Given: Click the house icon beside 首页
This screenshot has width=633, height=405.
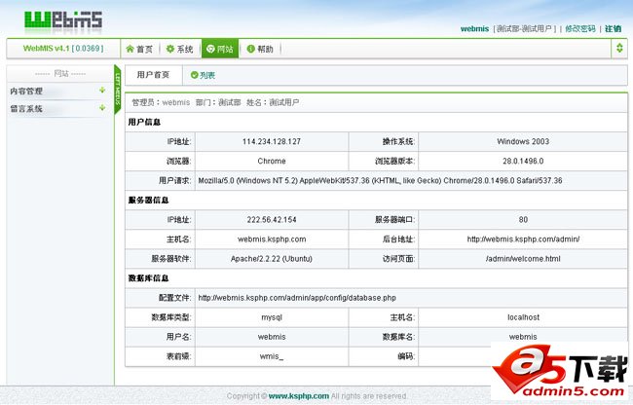Looking at the screenshot, I should coord(130,49).
